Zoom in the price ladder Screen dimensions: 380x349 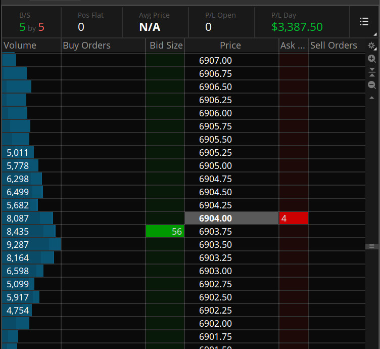(371, 59)
